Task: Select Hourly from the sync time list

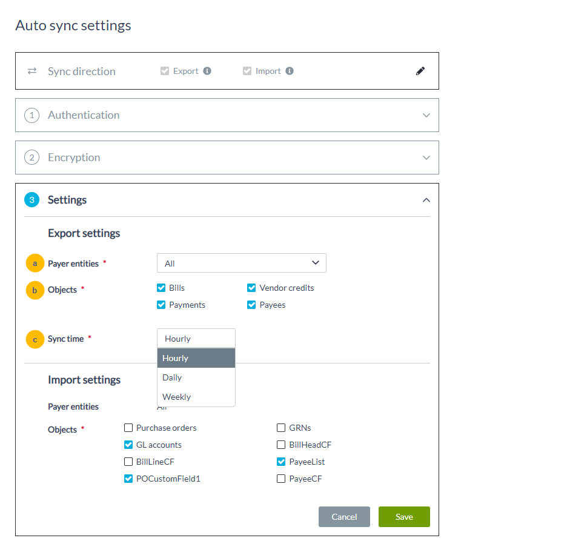Action: 196,358
